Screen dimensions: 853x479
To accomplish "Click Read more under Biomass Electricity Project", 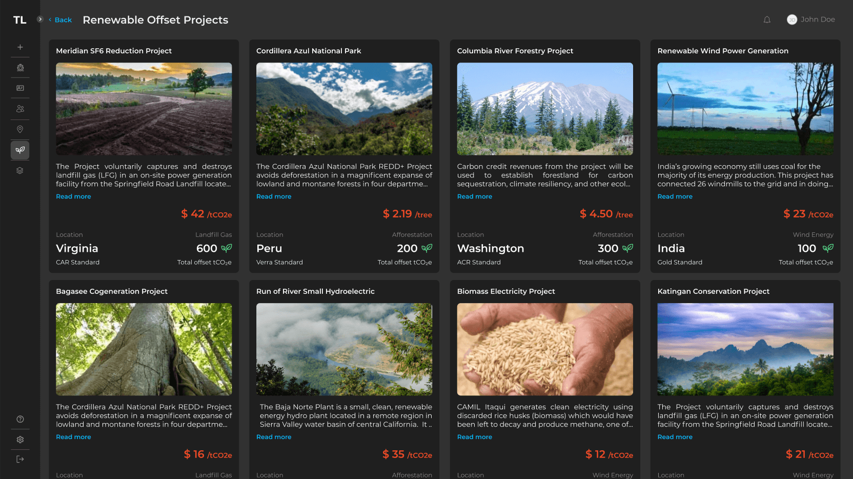I will coord(474,437).
